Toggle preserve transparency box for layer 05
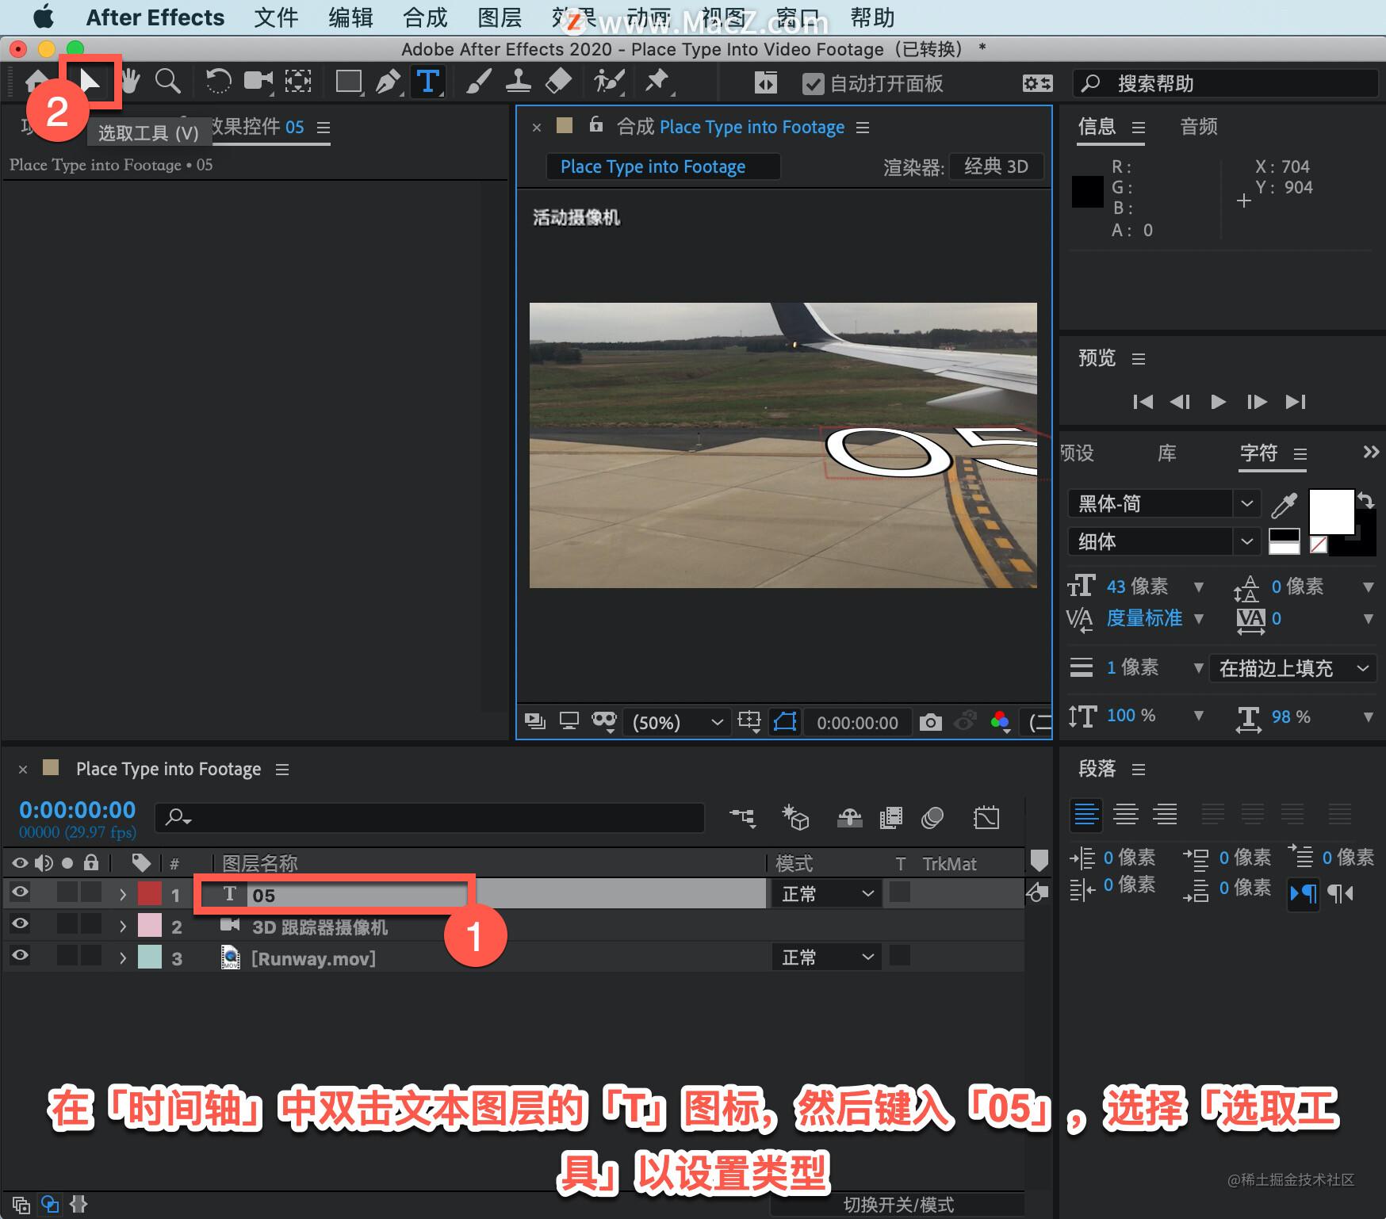 click(x=899, y=892)
